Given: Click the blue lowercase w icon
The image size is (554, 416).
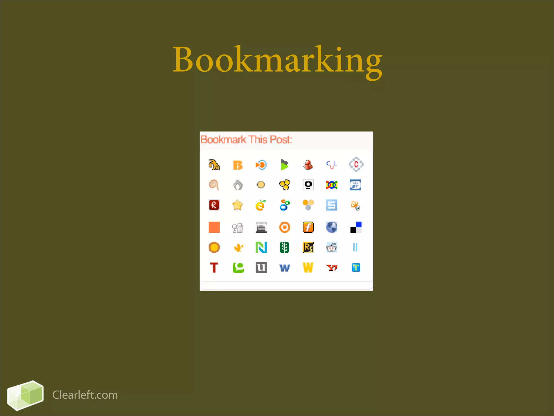Looking at the screenshot, I should pyautogui.click(x=285, y=268).
